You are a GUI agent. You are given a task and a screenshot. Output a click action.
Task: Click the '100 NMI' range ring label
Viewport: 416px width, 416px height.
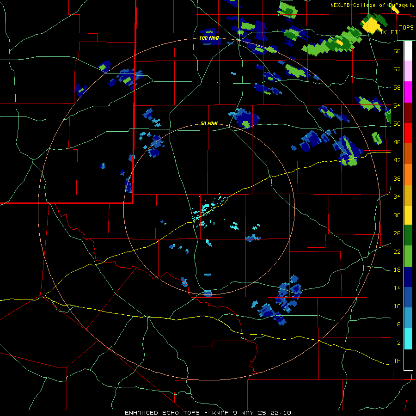[x=209, y=38]
